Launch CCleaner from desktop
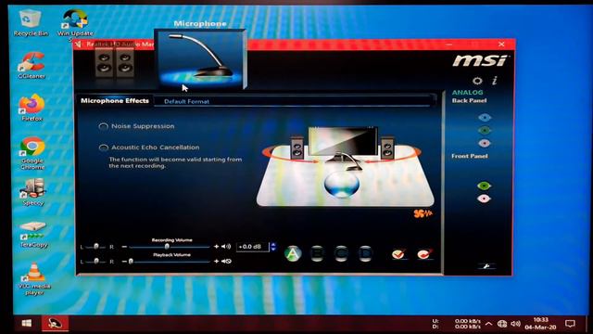 32,66
